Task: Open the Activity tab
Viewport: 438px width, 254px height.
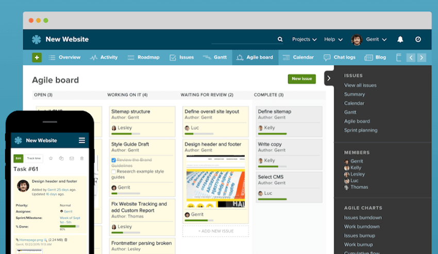Action: [104, 57]
